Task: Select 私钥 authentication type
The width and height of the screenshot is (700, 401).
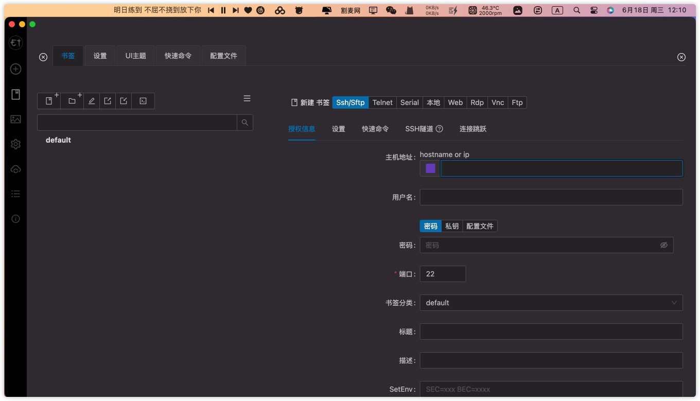Action: tap(452, 226)
